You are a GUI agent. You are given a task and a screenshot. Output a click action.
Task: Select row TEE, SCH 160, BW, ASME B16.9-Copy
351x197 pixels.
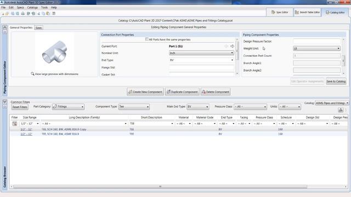tap(179, 129)
